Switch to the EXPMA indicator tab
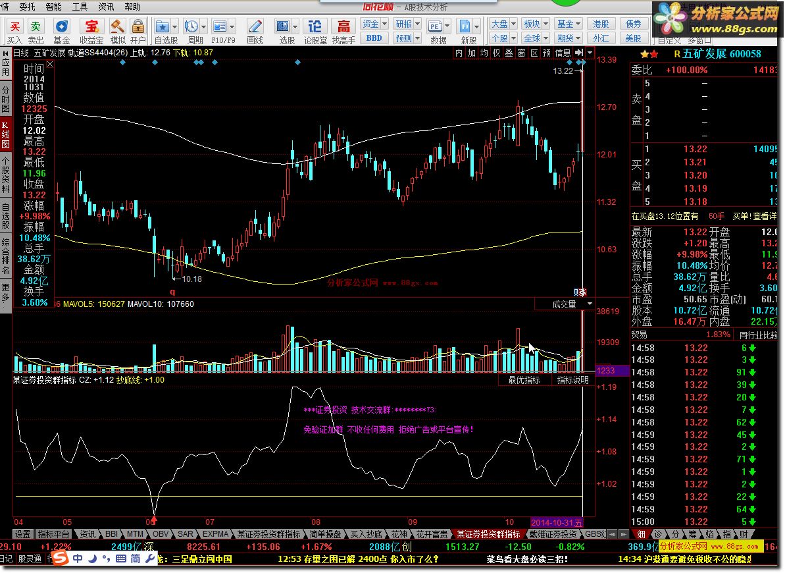The height and width of the screenshot is (573, 785). click(216, 534)
